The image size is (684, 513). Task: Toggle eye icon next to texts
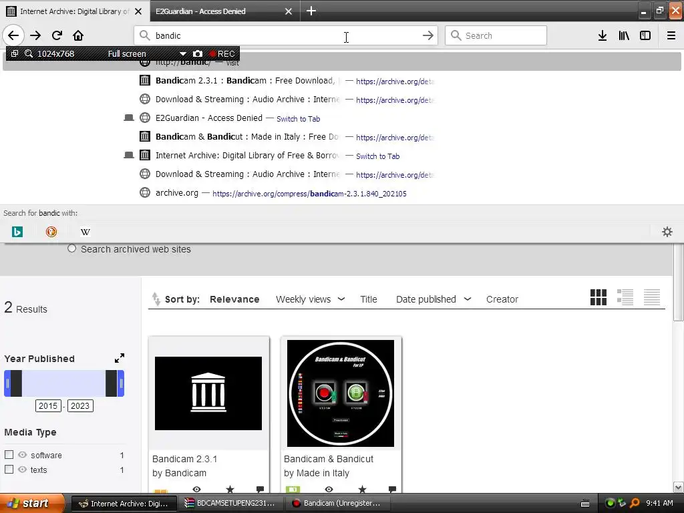[x=22, y=470]
